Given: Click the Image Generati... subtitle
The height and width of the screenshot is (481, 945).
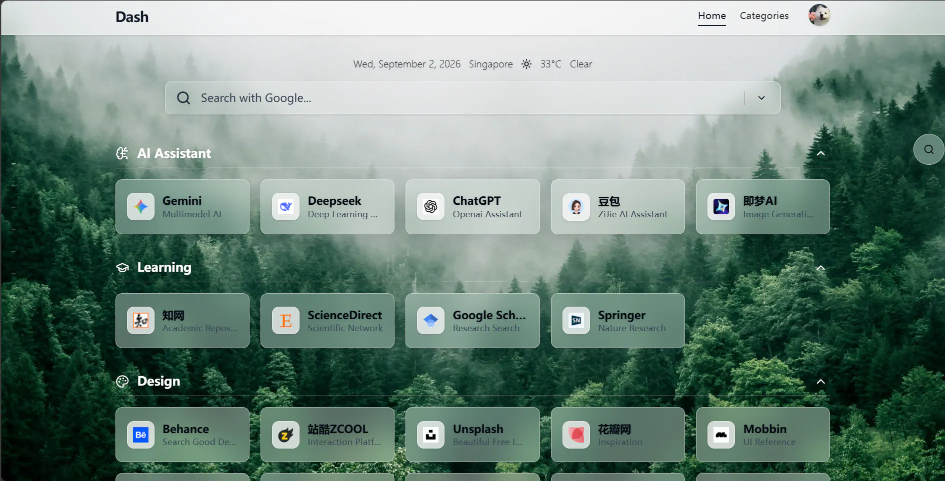Looking at the screenshot, I should click(778, 214).
